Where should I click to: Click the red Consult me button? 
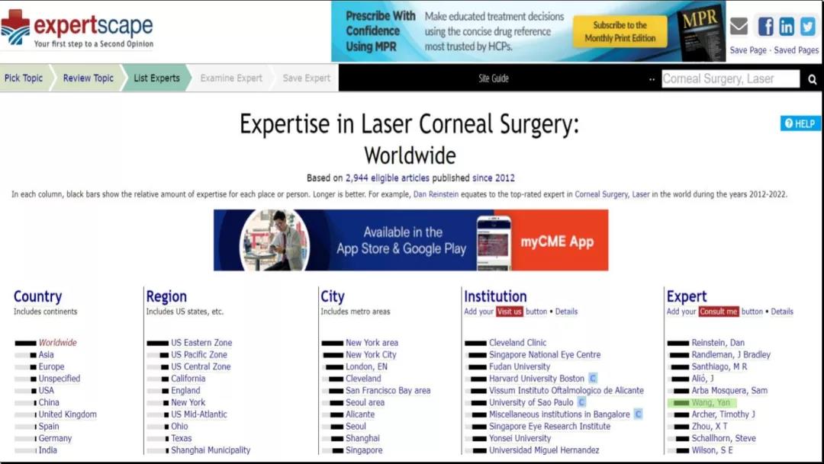719,312
